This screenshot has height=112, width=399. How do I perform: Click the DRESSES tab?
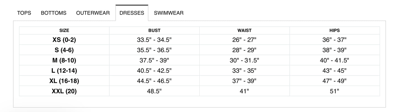[132, 13]
